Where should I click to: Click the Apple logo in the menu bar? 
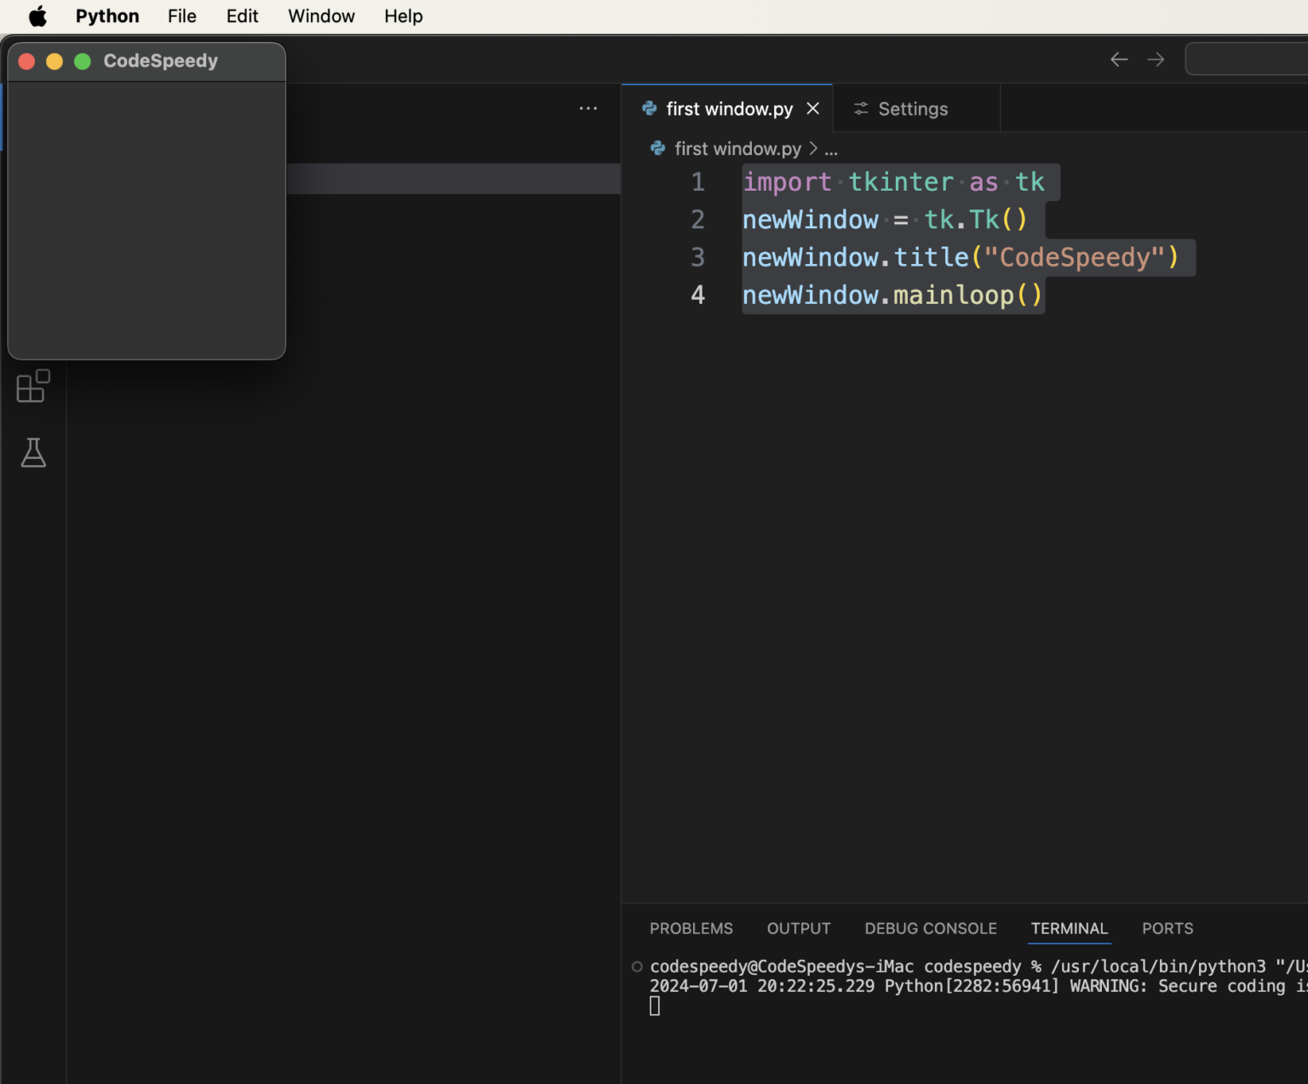[x=37, y=15]
